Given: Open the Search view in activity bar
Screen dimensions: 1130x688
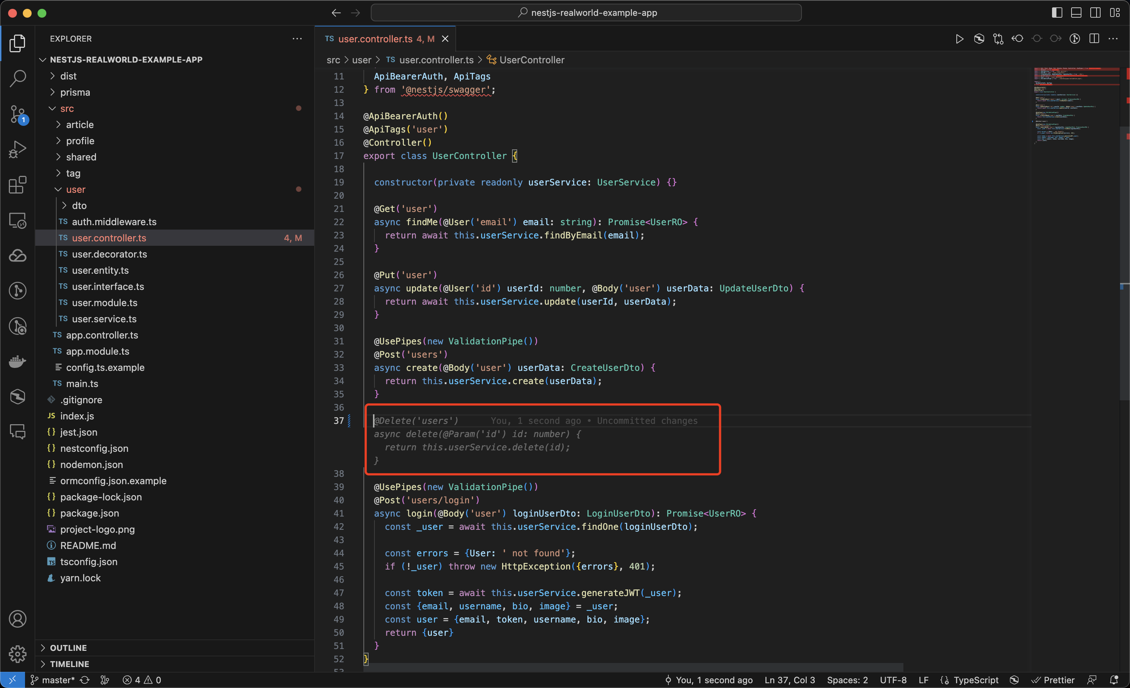Looking at the screenshot, I should [17, 78].
